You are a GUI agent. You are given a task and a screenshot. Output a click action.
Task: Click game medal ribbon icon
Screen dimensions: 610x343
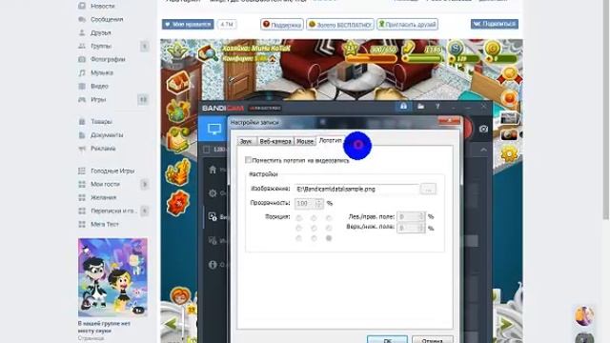tap(509, 75)
